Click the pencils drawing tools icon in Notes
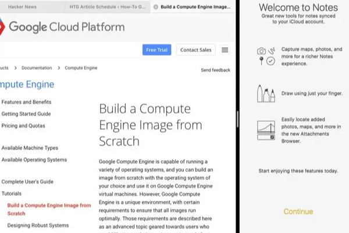349x233 pixels. click(266, 93)
